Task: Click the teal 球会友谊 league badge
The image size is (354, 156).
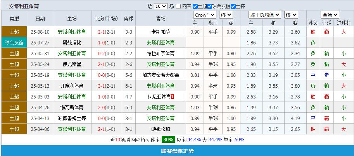Action: [14, 42]
